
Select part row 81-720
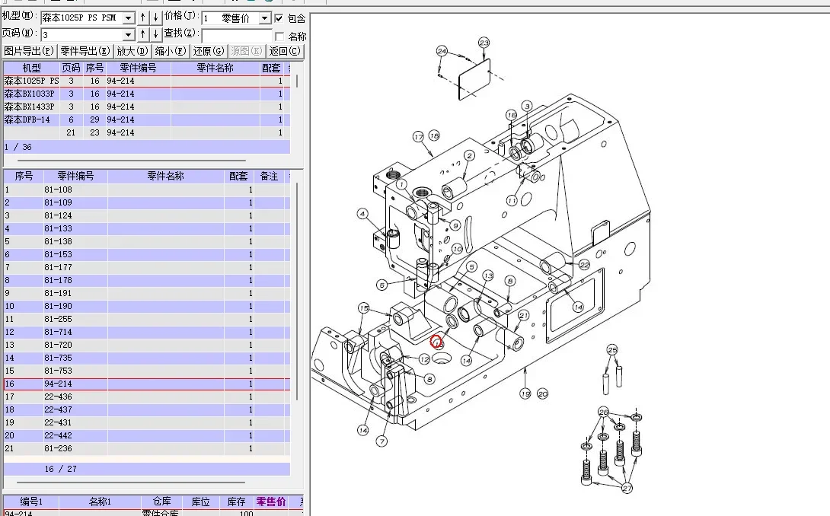147,345
